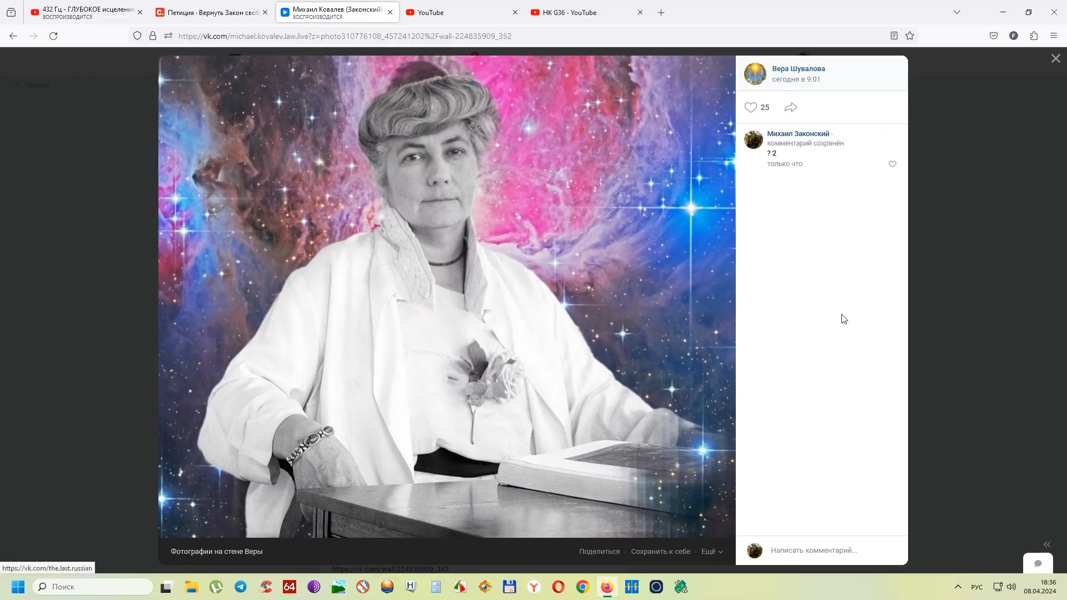Screen dimensions: 1067x600
Task: Collapse the comments panel with the chevron
Action: coord(1047,544)
